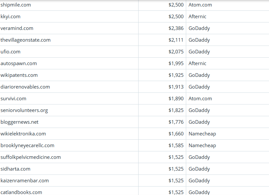Open bloggernews.net domain entry
Screen dimensions: 269x195
tap(19, 122)
